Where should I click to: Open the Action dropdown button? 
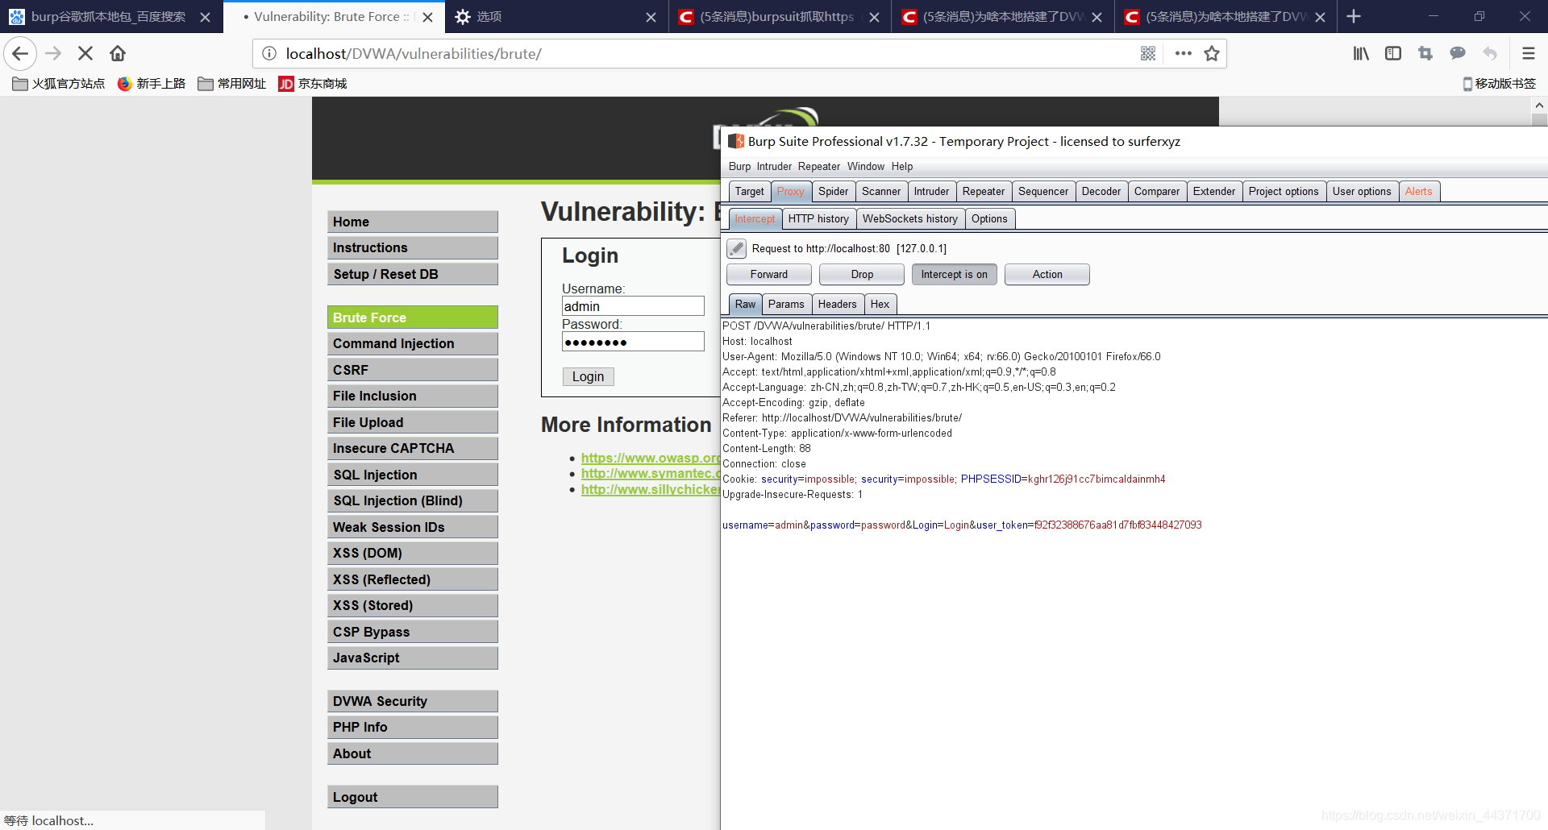[x=1047, y=275]
